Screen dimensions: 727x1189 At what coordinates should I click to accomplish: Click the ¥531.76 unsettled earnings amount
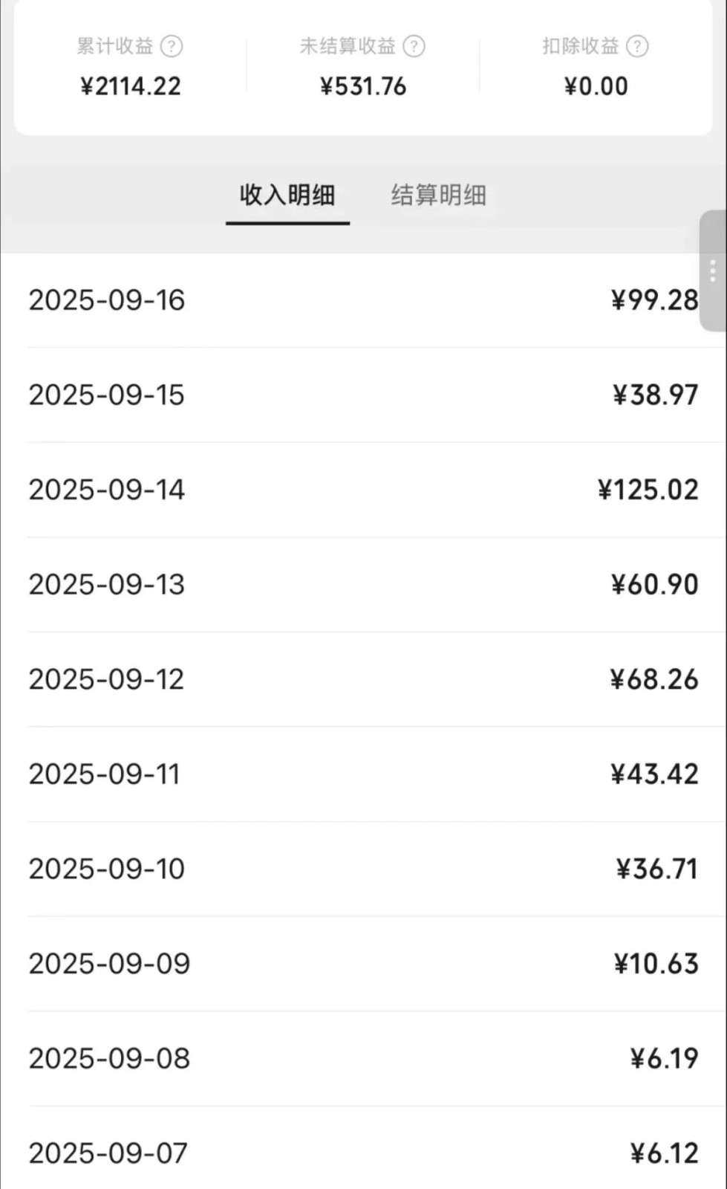(x=363, y=86)
